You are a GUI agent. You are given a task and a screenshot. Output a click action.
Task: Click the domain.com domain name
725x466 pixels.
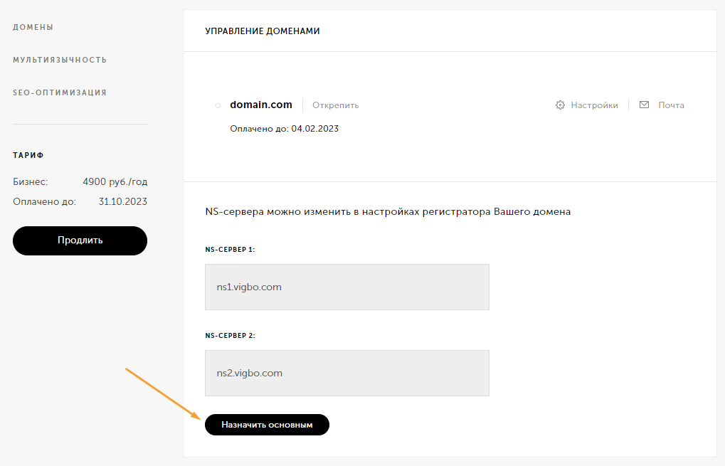(x=261, y=105)
